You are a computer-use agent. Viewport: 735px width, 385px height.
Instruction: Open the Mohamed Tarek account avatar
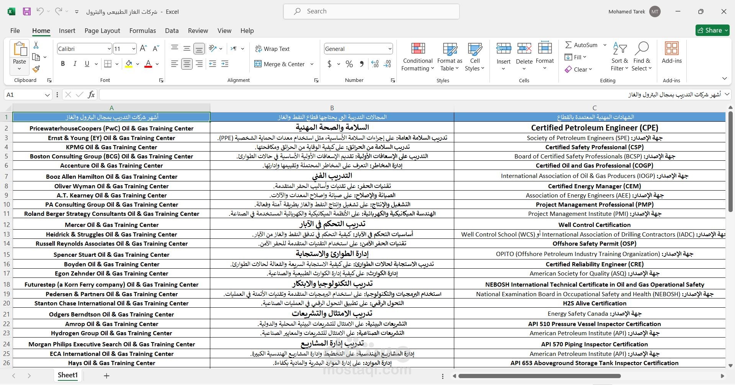click(x=655, y=11)
